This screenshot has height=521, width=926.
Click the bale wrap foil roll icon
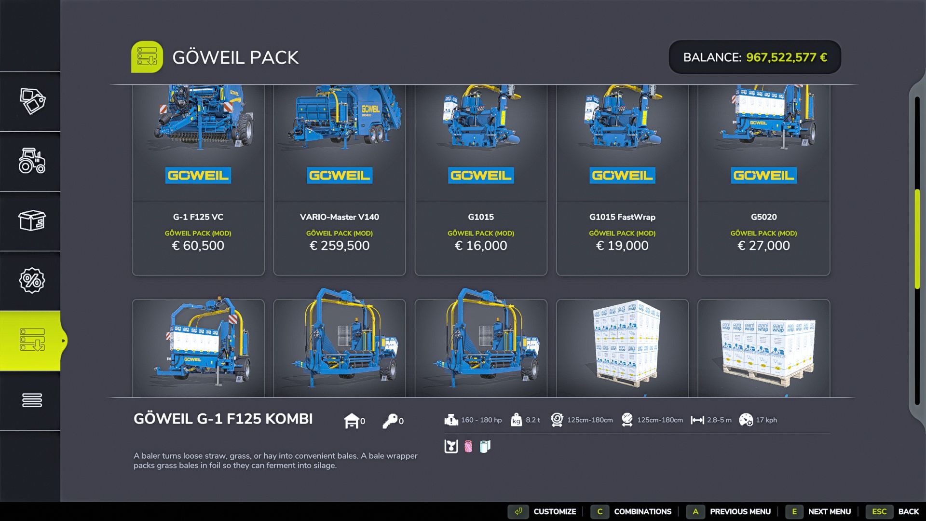[485, 446]
